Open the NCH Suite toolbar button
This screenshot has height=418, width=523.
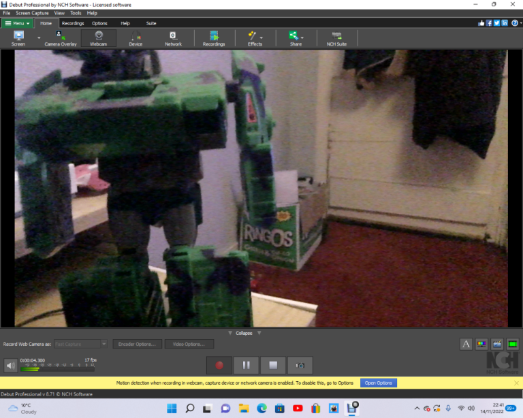(336, 38)
